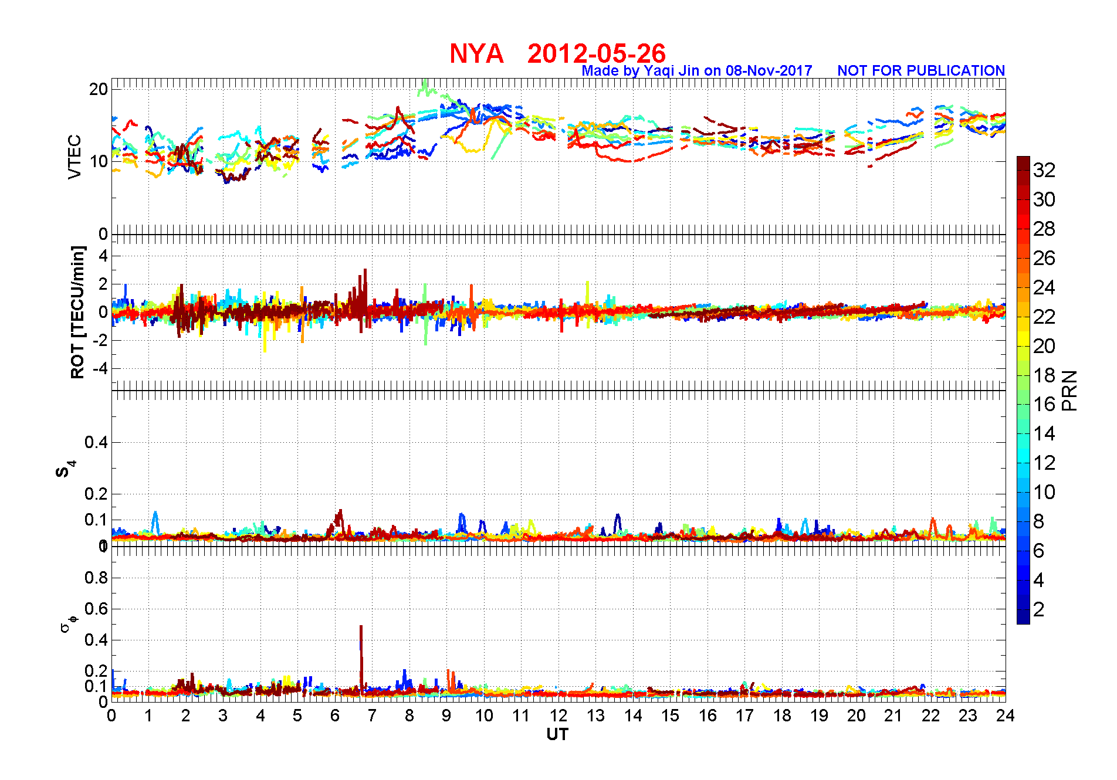Image resolution: width=1117 pixels, height=780 pixels.
Task: Click the sigma-phi axis tick label 0.8
Action: coord(96,578)
